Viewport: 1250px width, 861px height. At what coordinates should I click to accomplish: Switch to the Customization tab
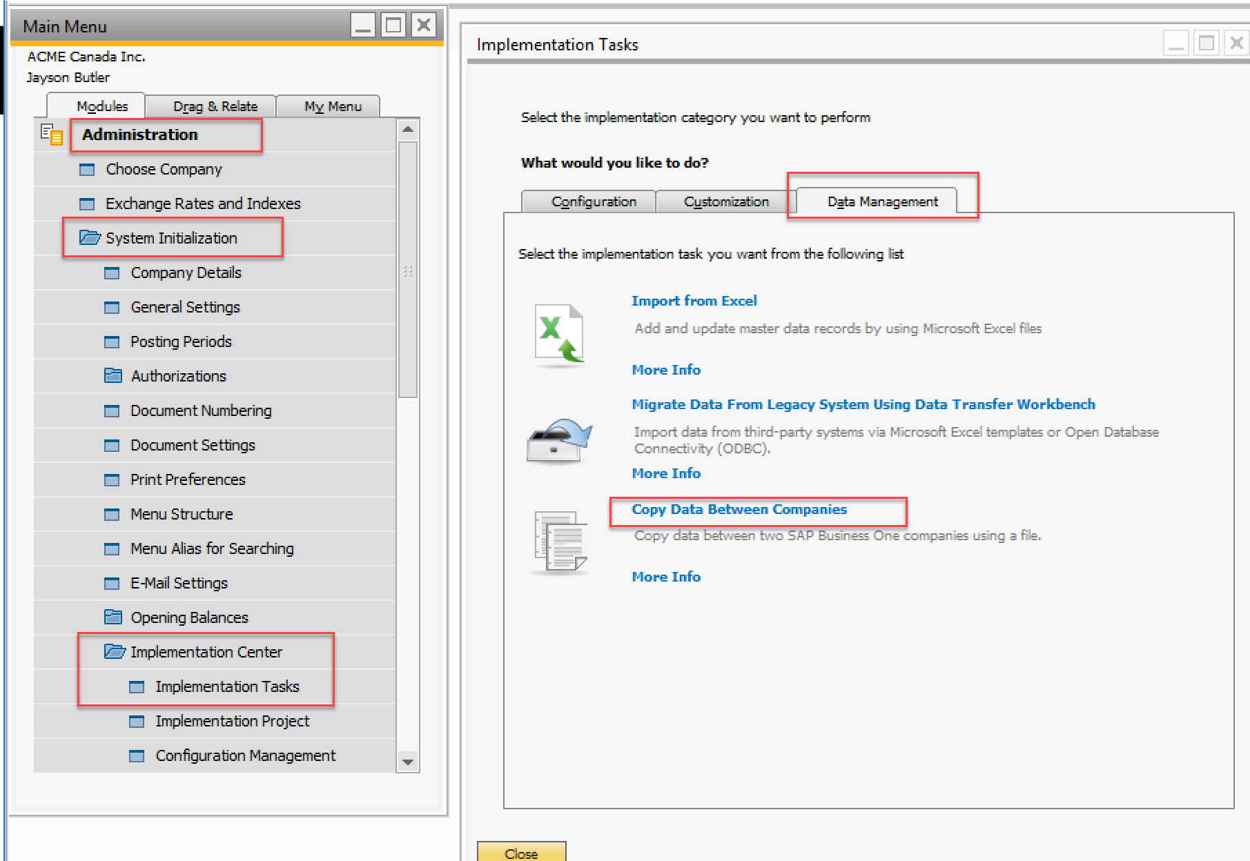(725, 201)
